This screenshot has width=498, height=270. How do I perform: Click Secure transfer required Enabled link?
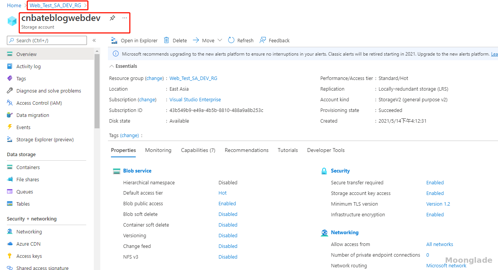click(x=435, y=182)
